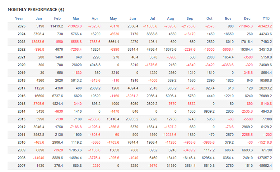Viewport: 280px width, 172px height.
Task: Select the 2025 year row label
Action: 21,26
